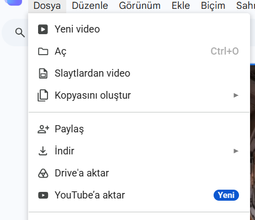Click the İndir download arrow icon
The image size is (255, 220).
click(43, 151)
